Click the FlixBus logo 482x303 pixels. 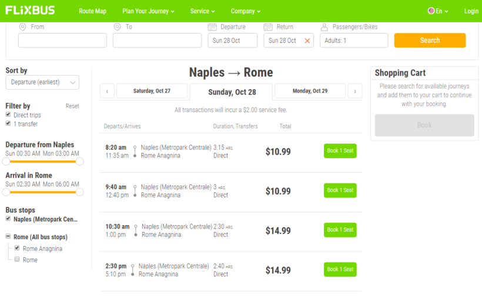coord(30,11)
